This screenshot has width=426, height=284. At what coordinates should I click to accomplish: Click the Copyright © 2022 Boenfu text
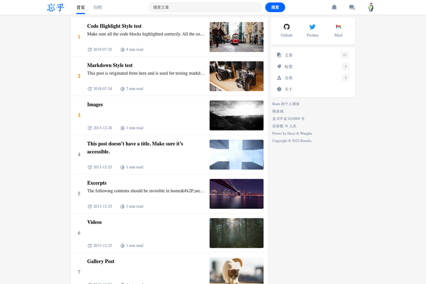[292, 141]
